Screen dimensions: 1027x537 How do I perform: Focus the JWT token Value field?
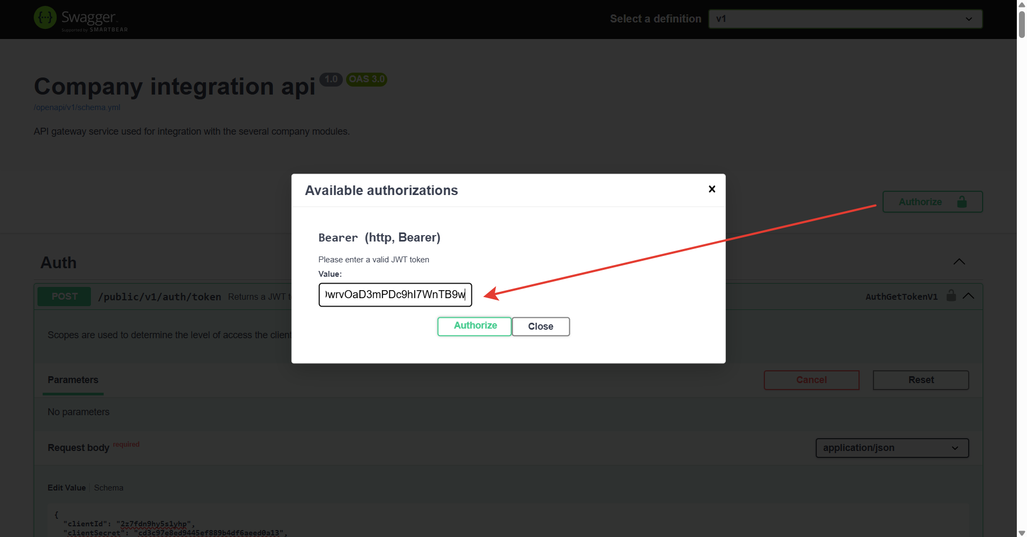[x=395, y=295]
